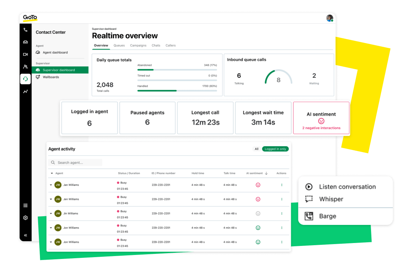Screen dimensions: 403x268
Task: Select the Contacts people icon in sidebar
Action: coord(25,66)
